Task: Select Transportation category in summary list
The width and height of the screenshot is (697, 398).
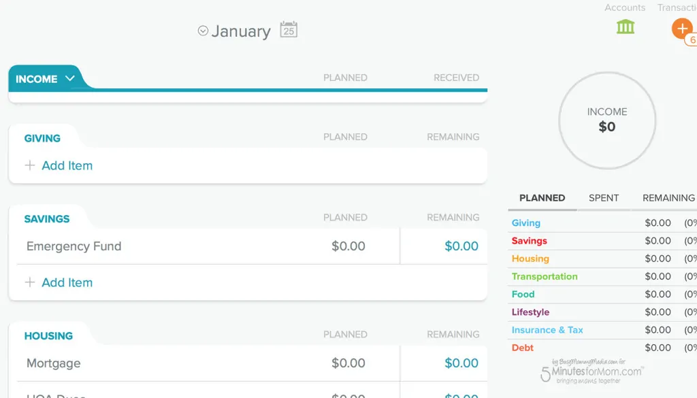Action: point(545,276)
